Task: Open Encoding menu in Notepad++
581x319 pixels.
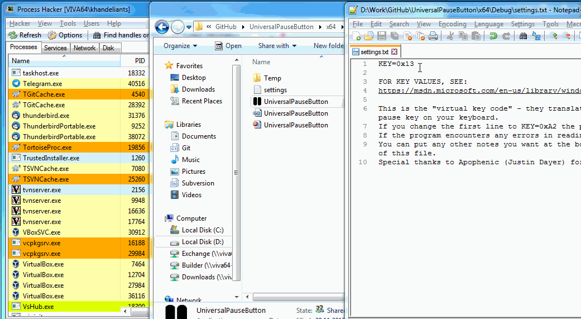Action: pos(453,23)
